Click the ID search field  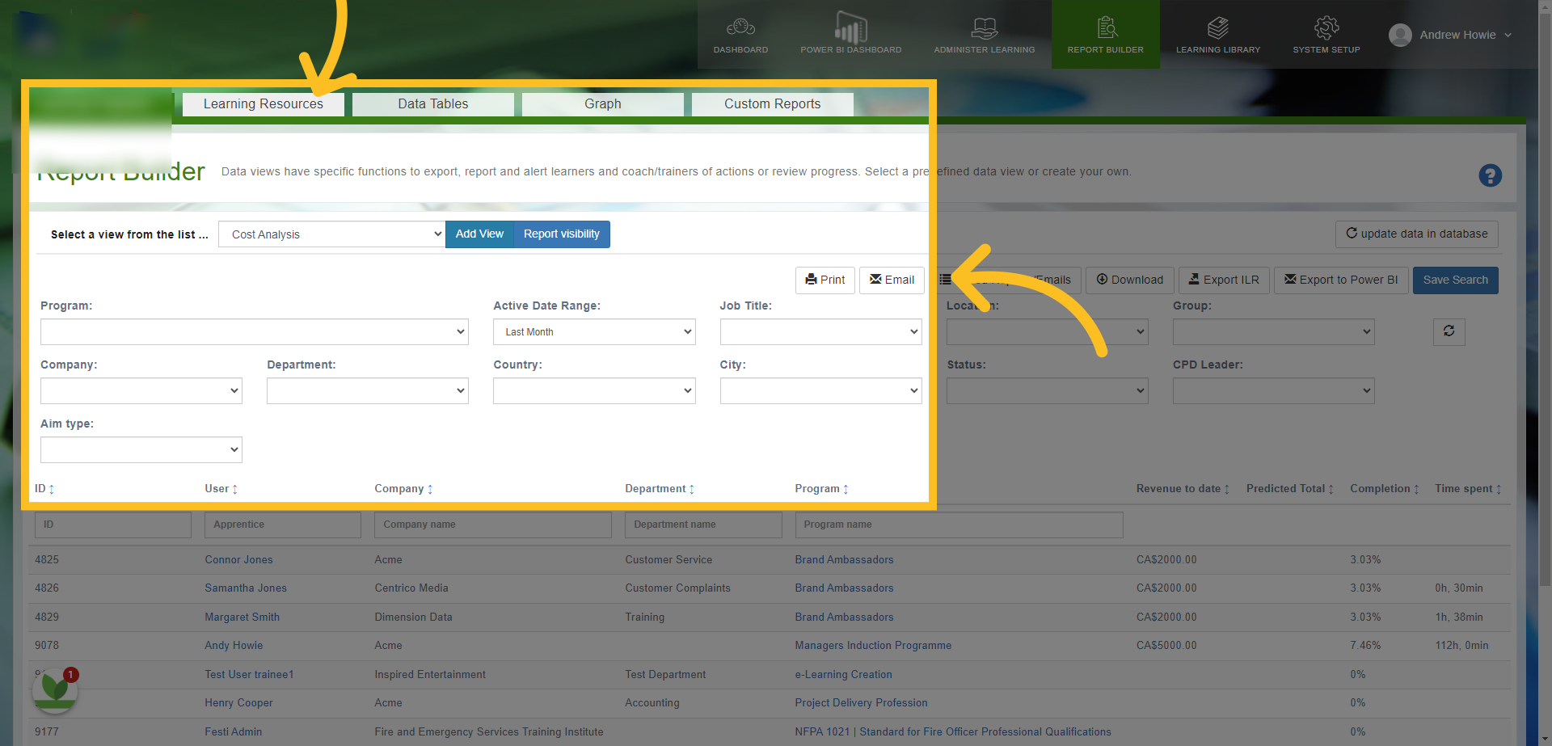[x=112, y=525]
